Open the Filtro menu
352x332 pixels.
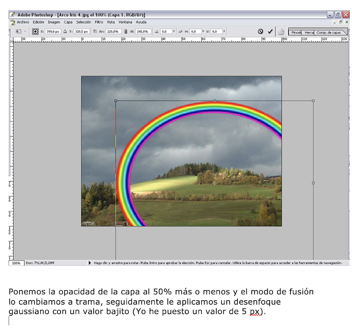point(99,22)
